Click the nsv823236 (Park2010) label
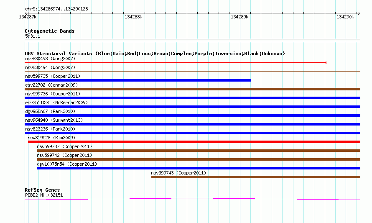 tap(50, 129)
